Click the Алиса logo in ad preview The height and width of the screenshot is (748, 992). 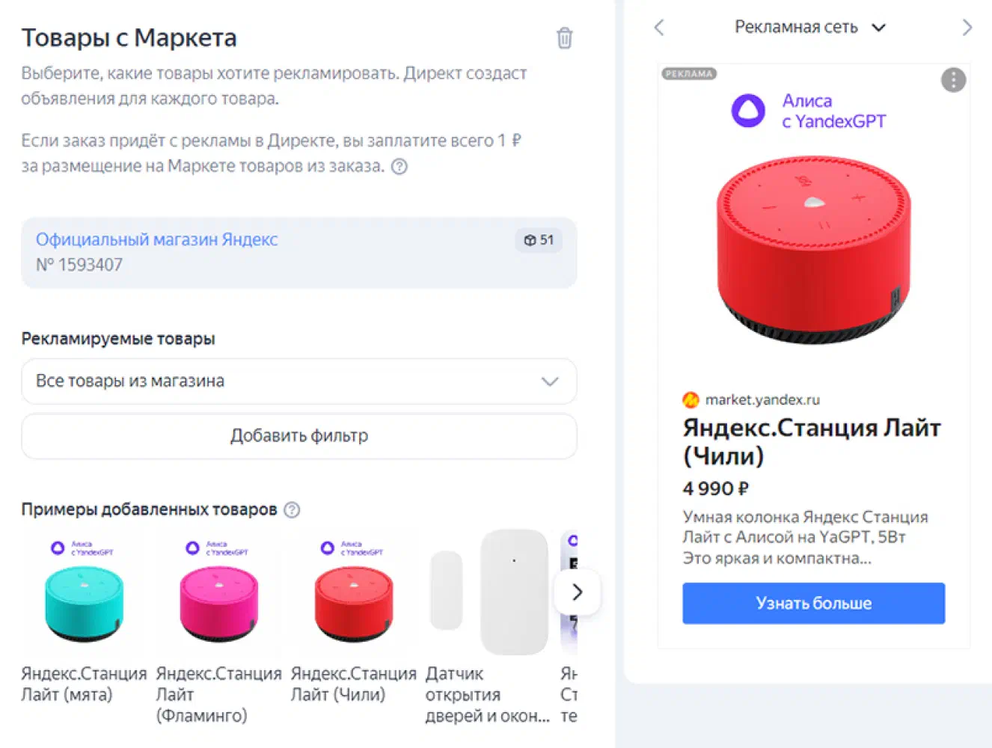[748, 111]
